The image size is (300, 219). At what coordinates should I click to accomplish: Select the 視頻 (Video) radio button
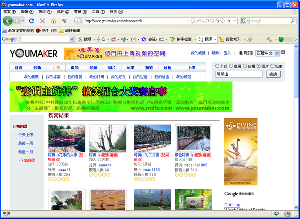[231, 66]
